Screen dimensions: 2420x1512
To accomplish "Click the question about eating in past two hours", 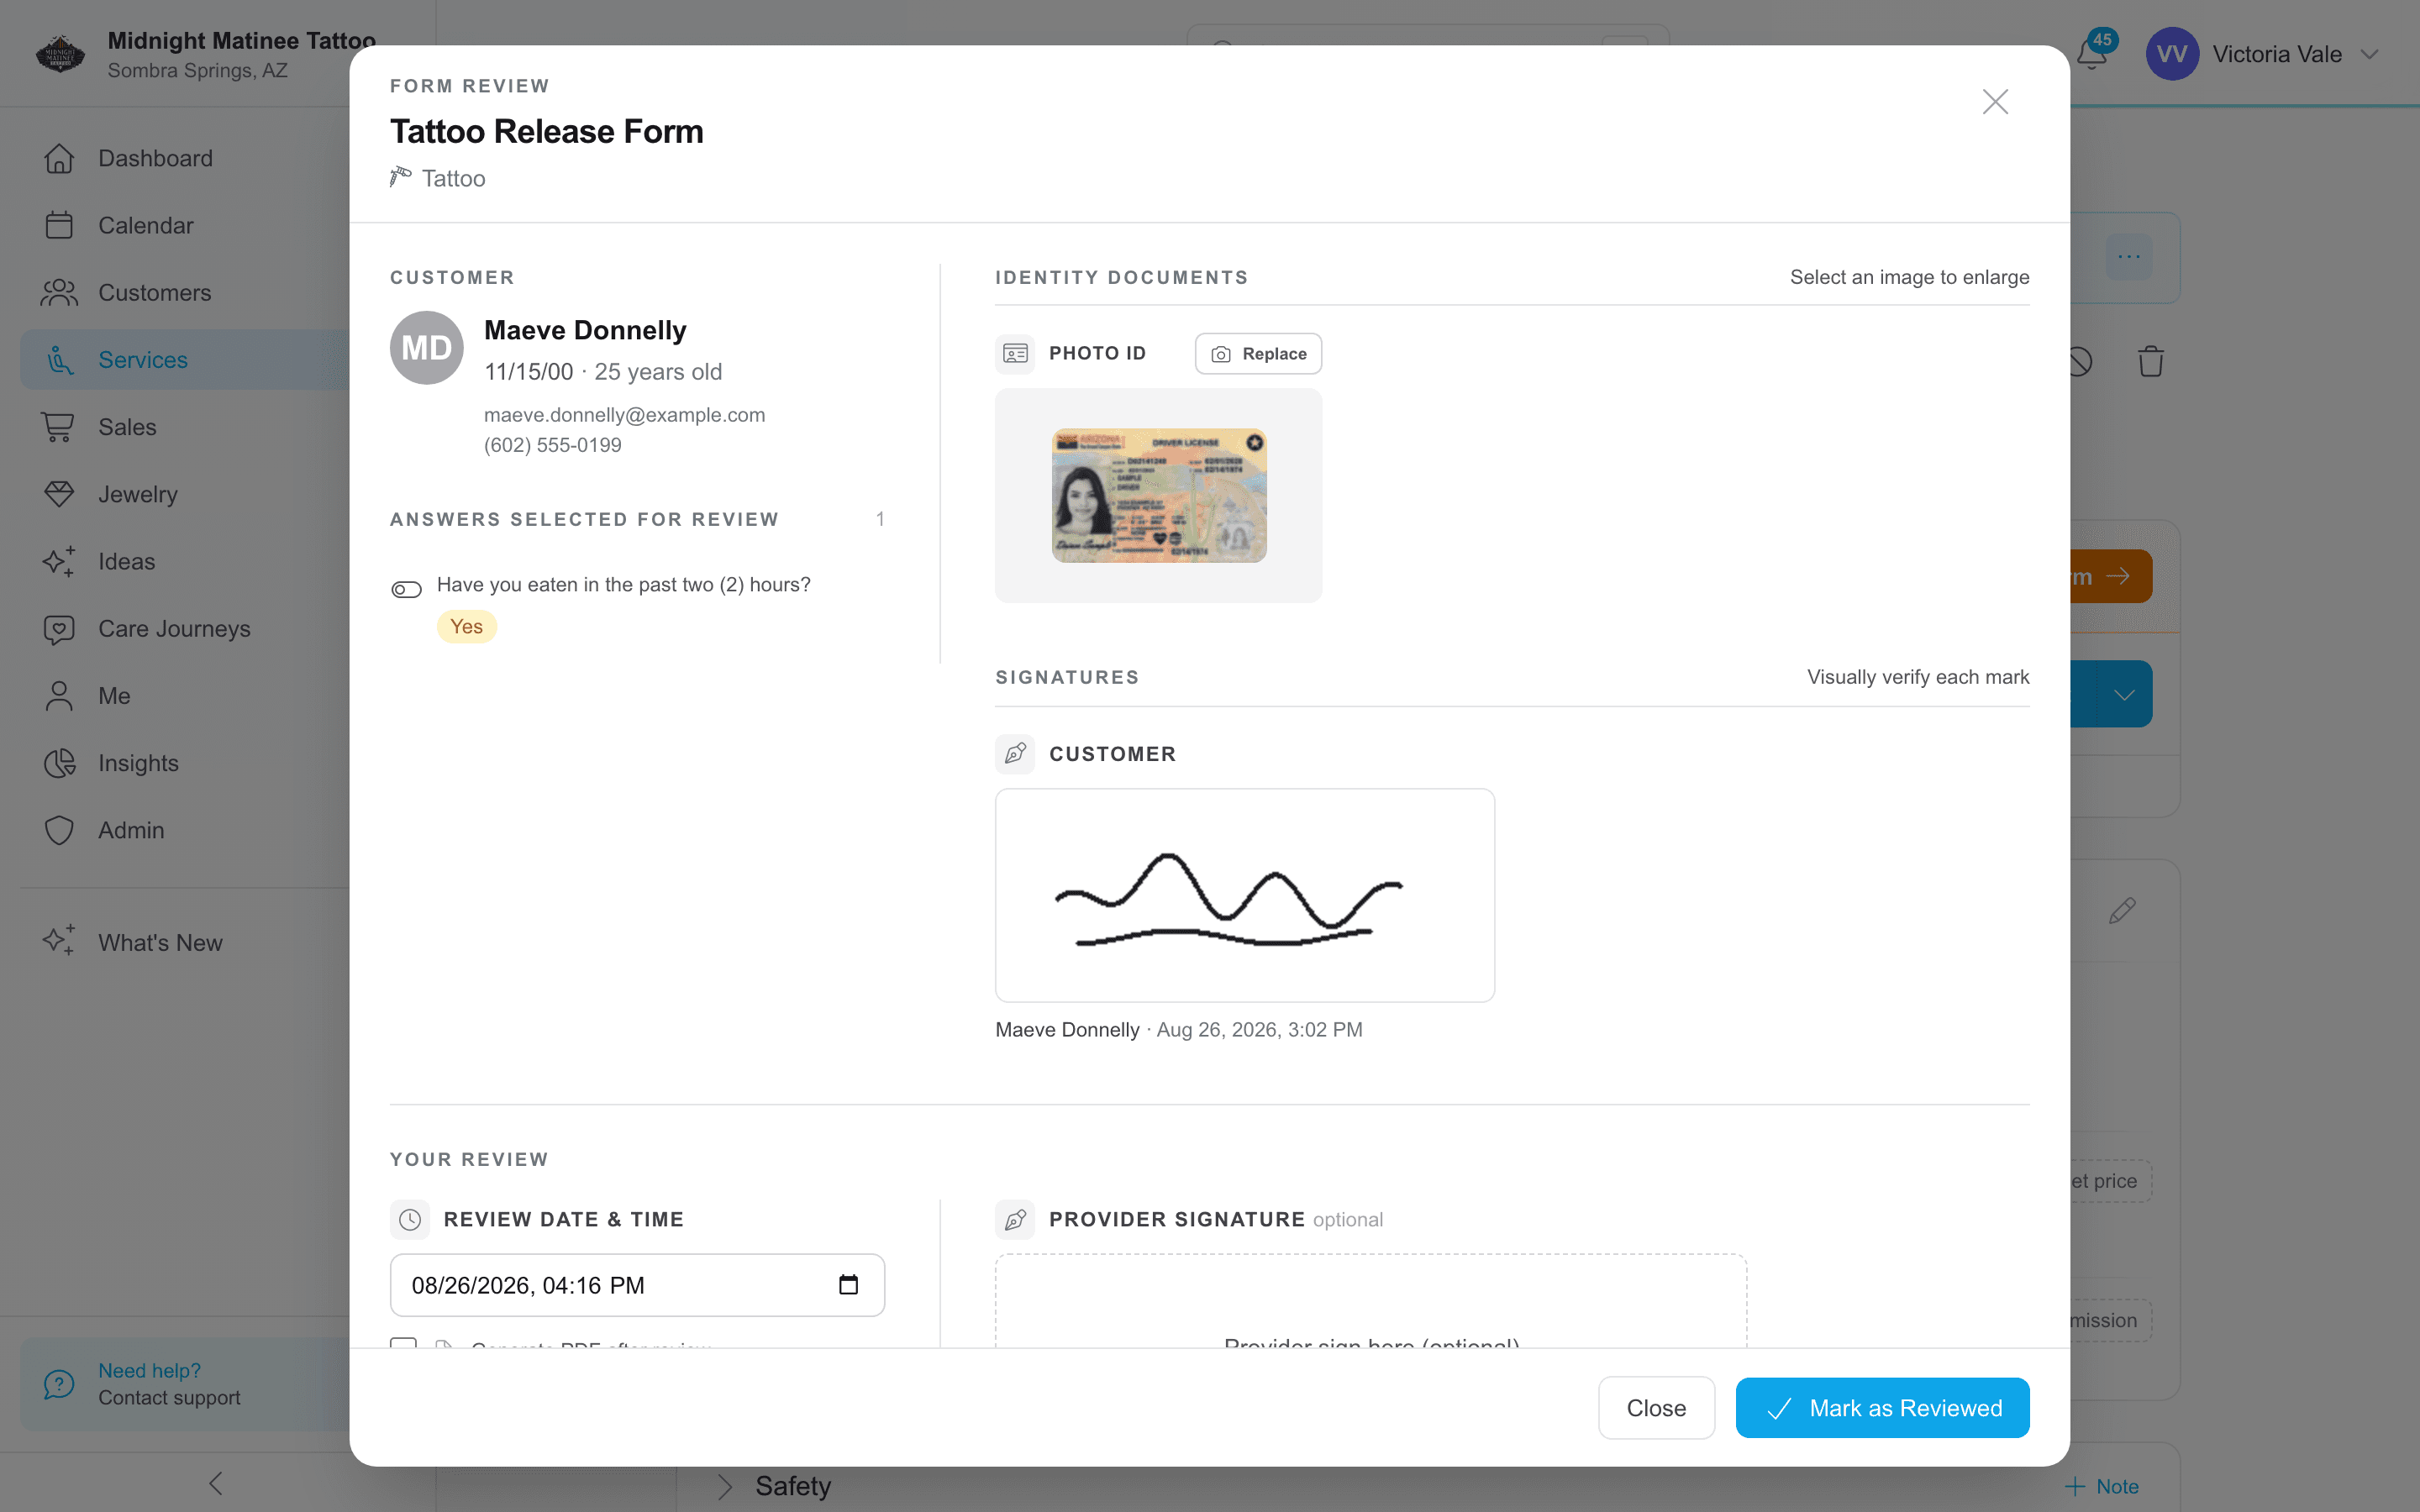I will (x=623, y=585).
